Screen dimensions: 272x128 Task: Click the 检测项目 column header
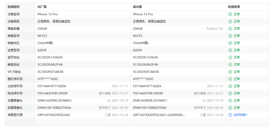(14, 7)
